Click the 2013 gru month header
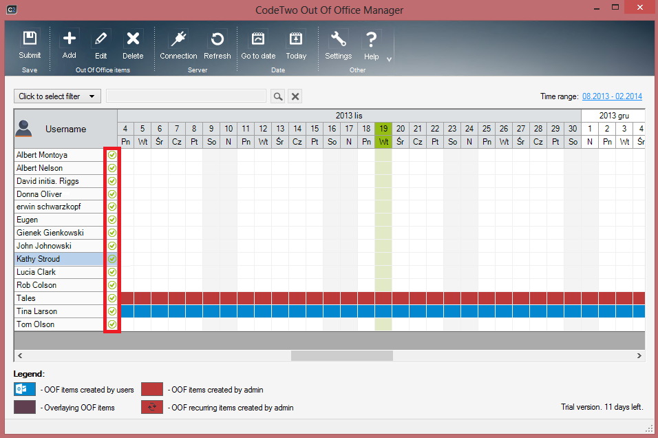This screenshot has height=438, width=658. point(613,116)
